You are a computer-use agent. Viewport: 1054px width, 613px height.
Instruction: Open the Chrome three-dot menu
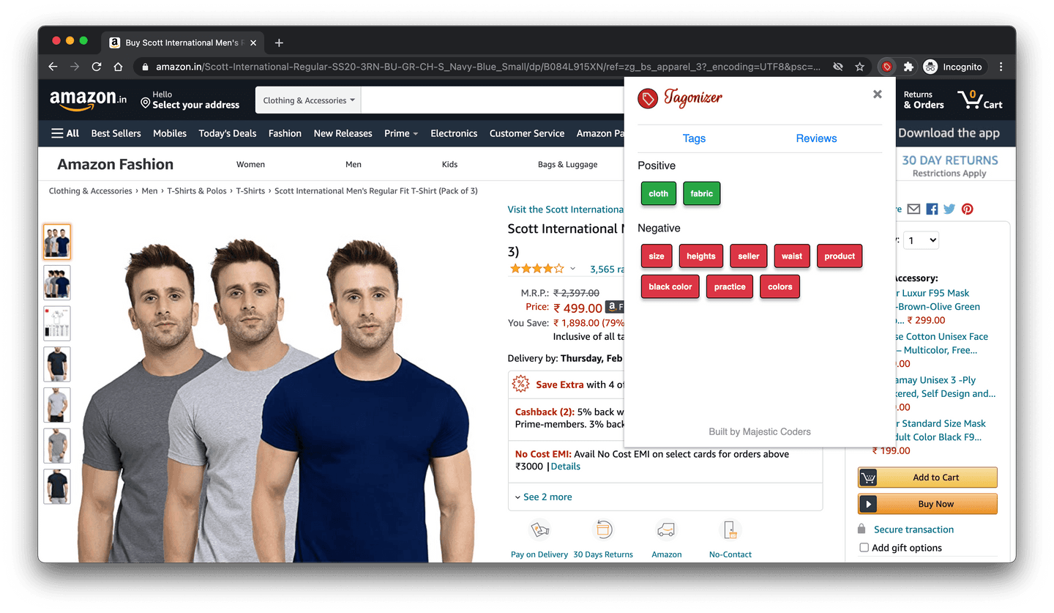[x=1001, y=67]
